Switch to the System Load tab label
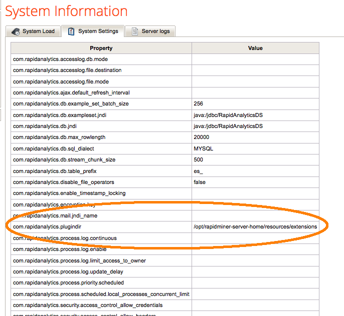 [39, 31]
